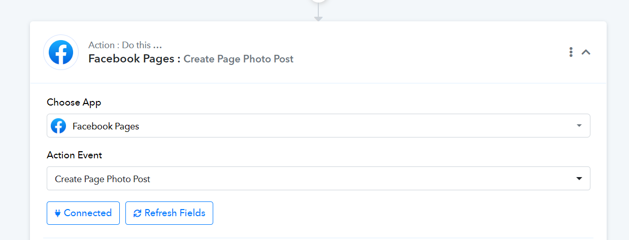Click the small Facebook icon inside Choose App field
Viewport: 629px width, 240px height.
tap(58, 126)
